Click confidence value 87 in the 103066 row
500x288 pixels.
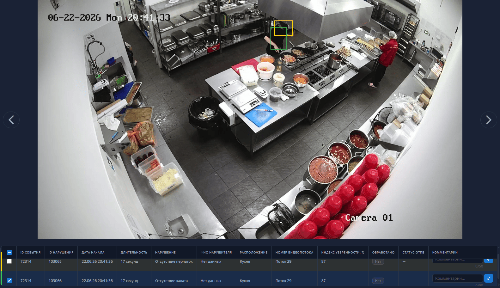323,281
